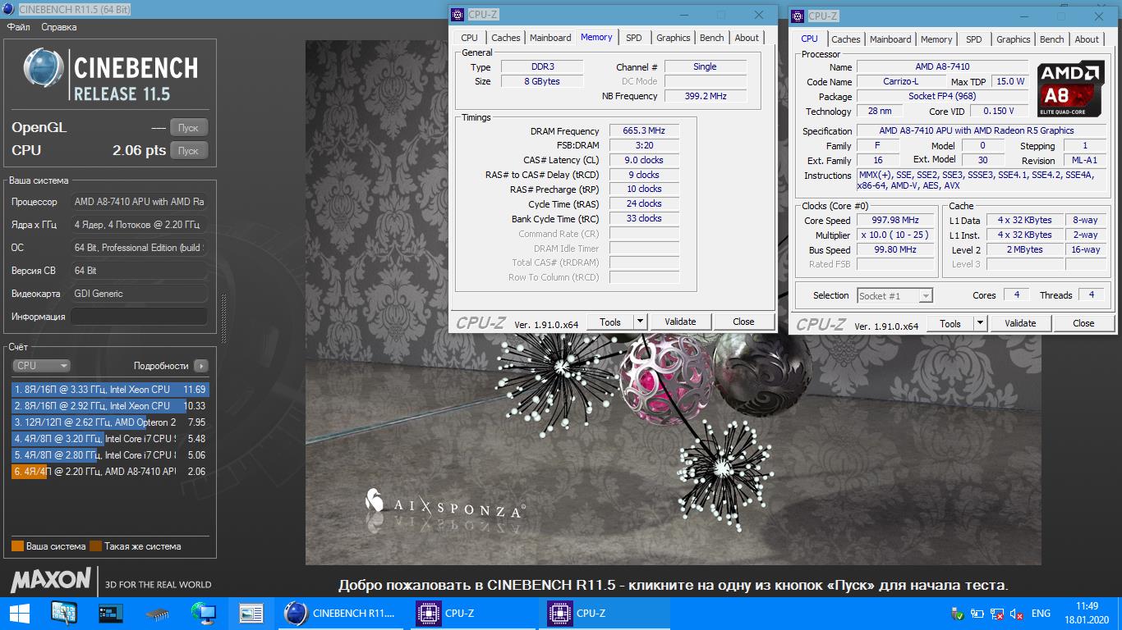Click the document window taskbar icon
This screenshot has height=630, width=1122.
pyautogui.click(x=251, y=614)
